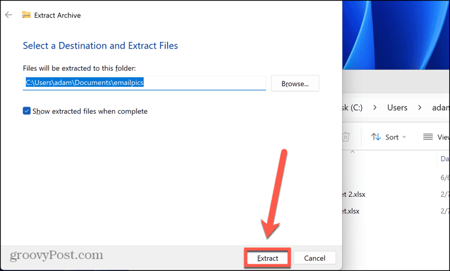Open the View menu icon in File Explorer
Screen dimensions: 450x271
click(428, 137)
